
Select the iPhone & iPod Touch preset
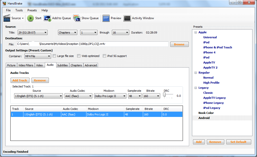(218, 47)
